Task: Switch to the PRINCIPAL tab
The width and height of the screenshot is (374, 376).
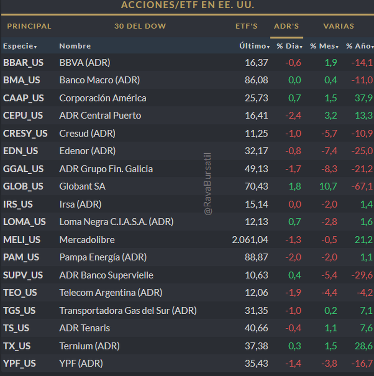Action: coord(29,26)
